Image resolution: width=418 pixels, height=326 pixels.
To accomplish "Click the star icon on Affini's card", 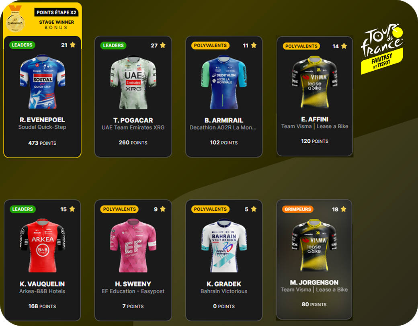I will click(x=344, y=46).
